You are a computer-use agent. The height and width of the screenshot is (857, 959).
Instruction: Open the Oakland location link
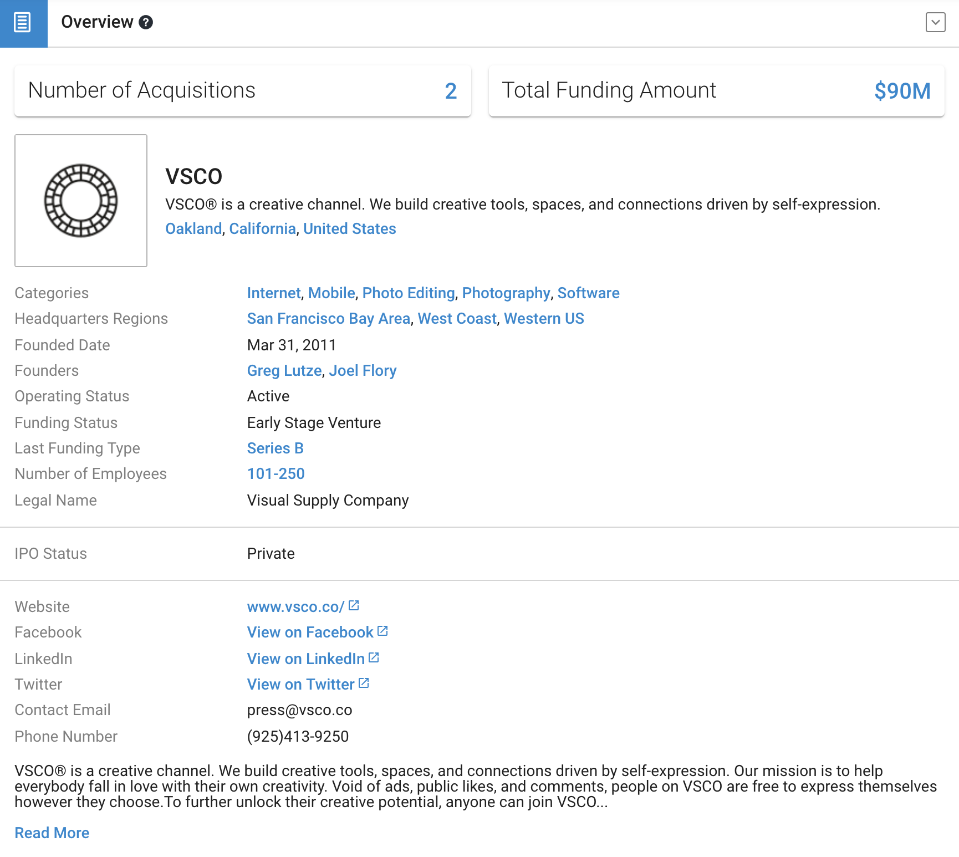pos(193,229)
